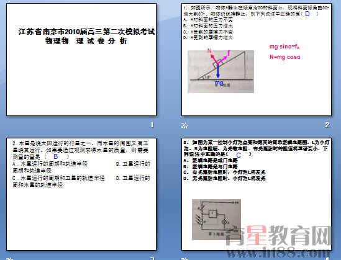Click the blue answer B on slide 3
Viewport: 341px width, 260px height.
coord(56,156)
